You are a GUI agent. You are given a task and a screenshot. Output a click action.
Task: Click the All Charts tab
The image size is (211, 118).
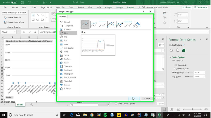click(x=62, y=17)
